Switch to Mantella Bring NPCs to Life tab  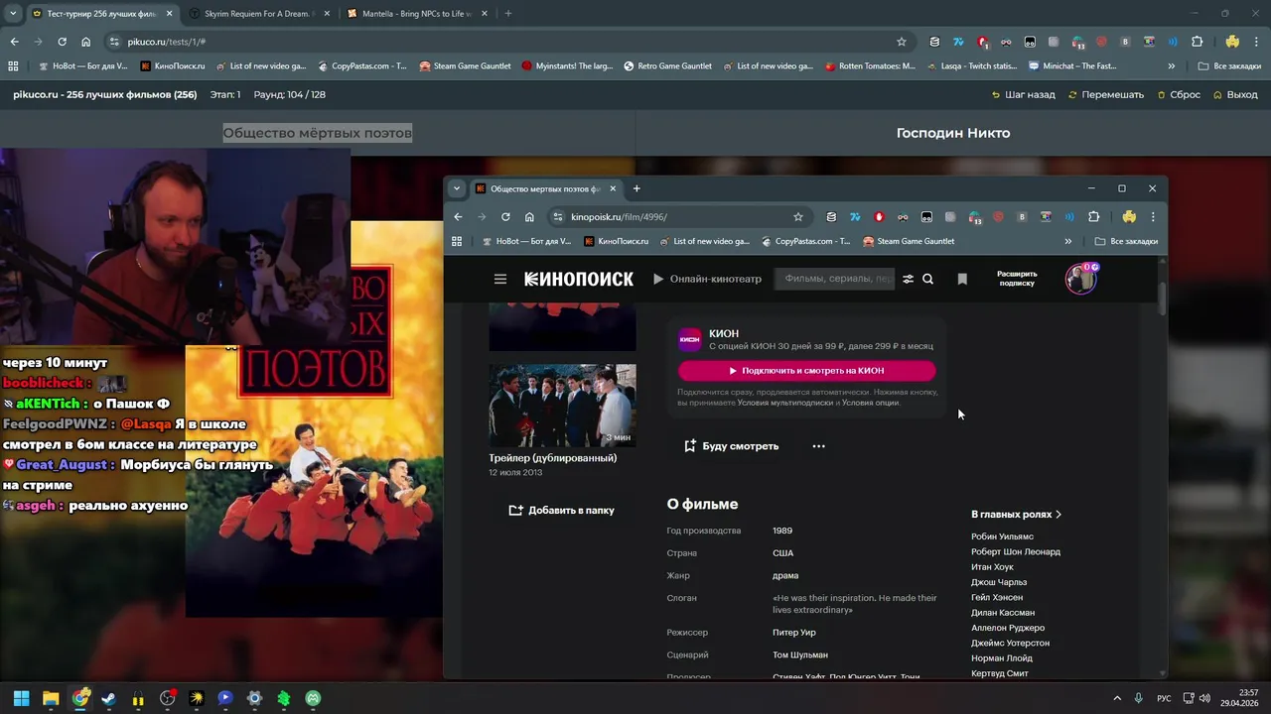coord(417,14)
